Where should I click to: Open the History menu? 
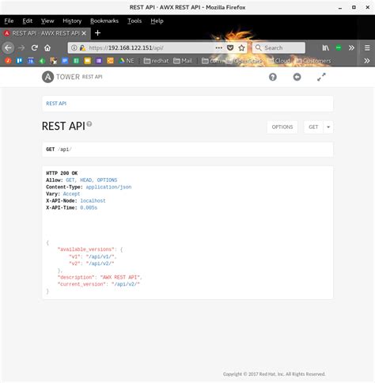click(72, 21)
